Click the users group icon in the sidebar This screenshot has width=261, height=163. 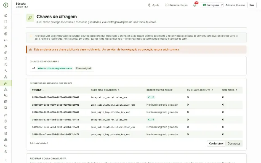point(5,115)
